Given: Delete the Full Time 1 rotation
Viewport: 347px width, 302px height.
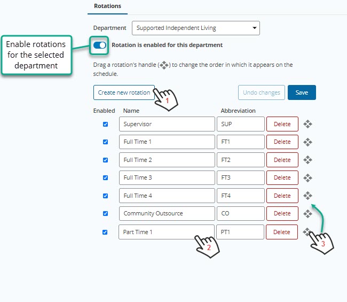Looking at the screenshot, I should point(282,142).
